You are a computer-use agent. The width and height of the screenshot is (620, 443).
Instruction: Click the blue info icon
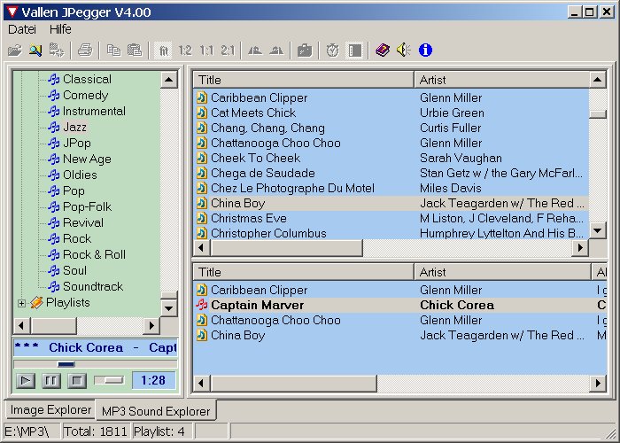pyautogui.click(x=425, y=51)
